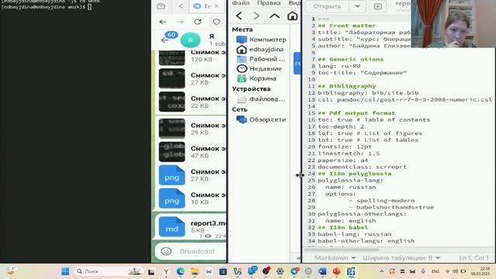Image resolution: width=496 pixels, height=279 pixels.
Task: Select edbayjdina home folder in sidebar
Action: [260, 50]
